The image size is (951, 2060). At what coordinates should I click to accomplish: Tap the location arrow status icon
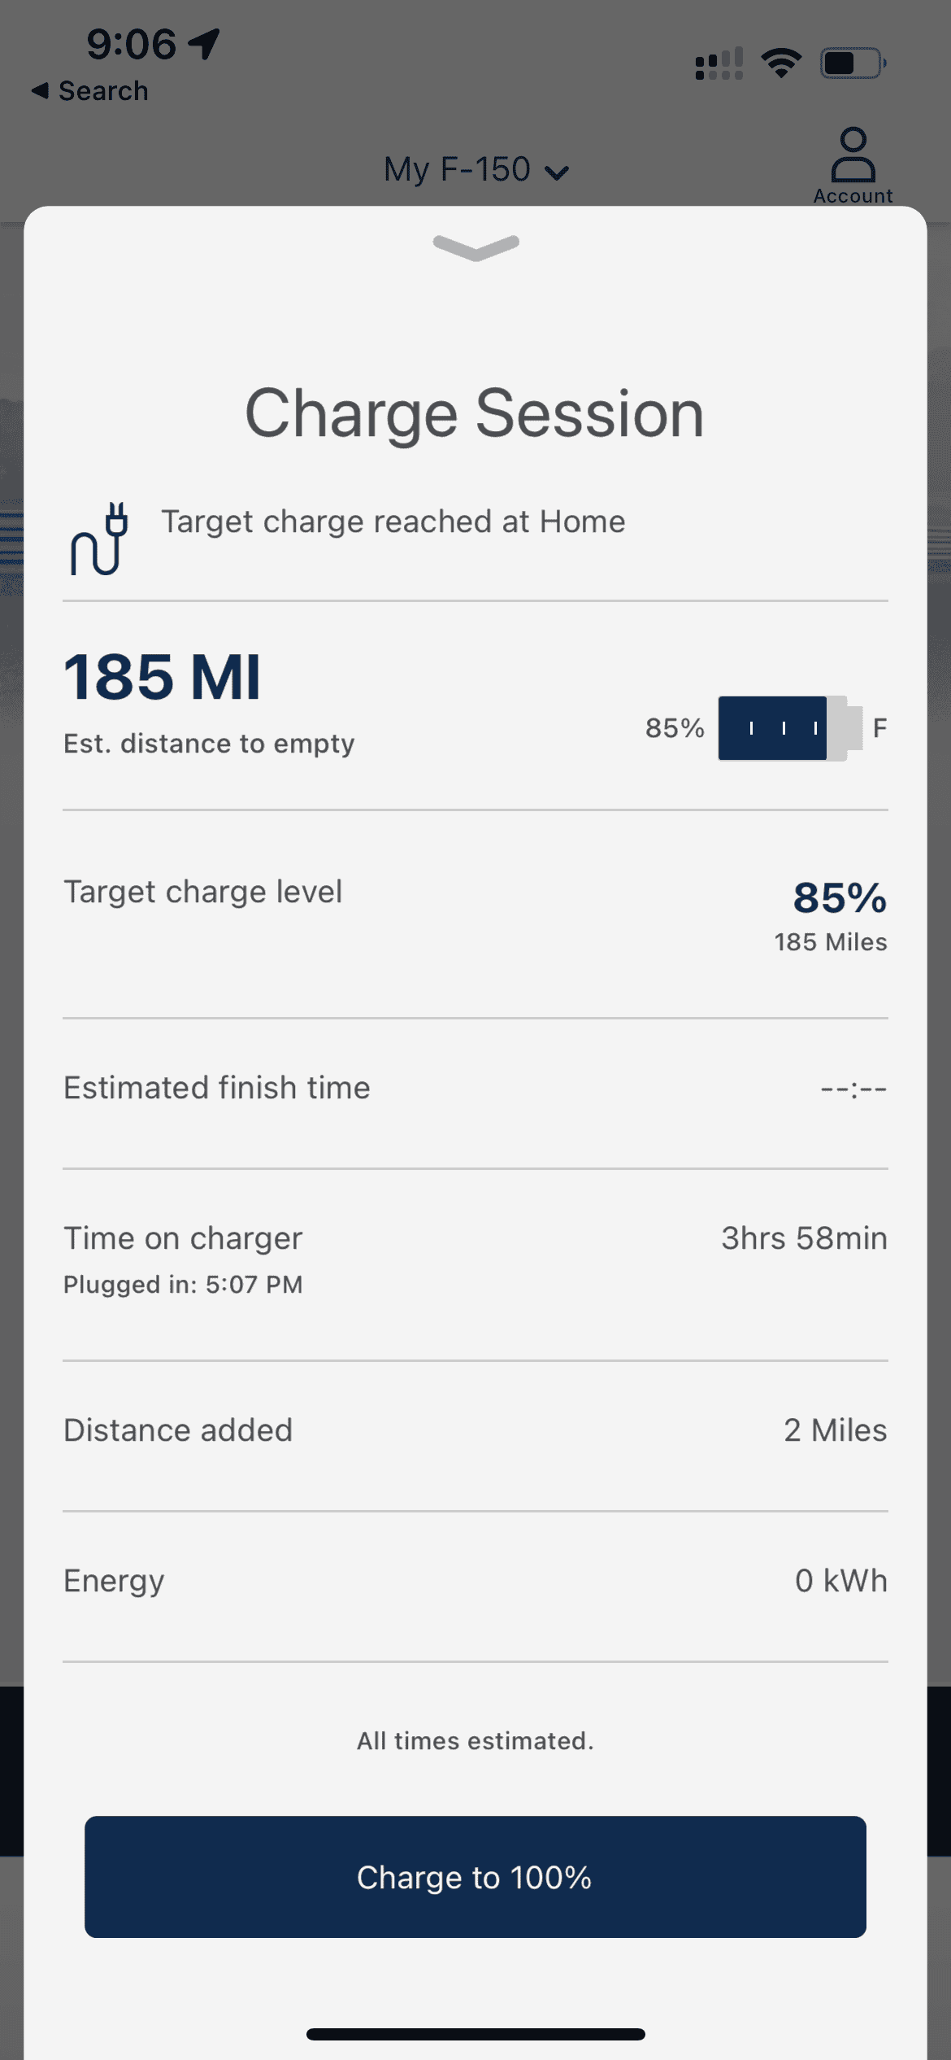[x=205, y=43]
